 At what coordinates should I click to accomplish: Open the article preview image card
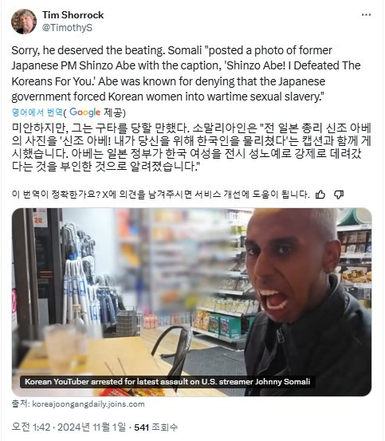[191, 301]
